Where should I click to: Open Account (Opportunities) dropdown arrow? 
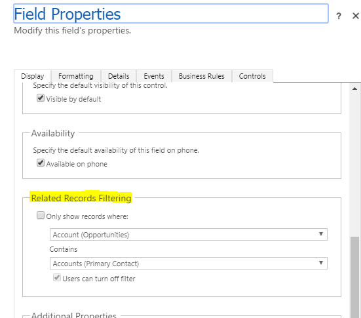[x=321, y=234]
